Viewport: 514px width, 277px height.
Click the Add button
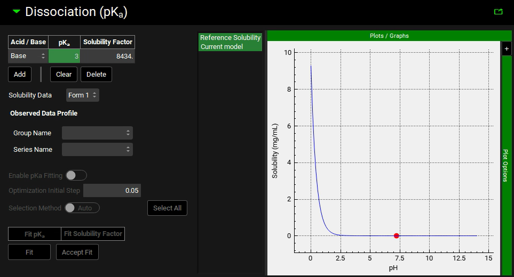point(20,75)
